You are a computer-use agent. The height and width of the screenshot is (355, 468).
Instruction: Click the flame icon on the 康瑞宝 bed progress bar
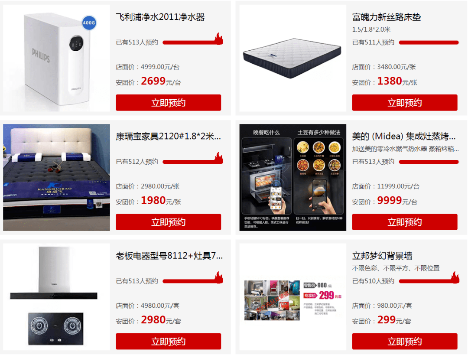click(x=219, y=158)
